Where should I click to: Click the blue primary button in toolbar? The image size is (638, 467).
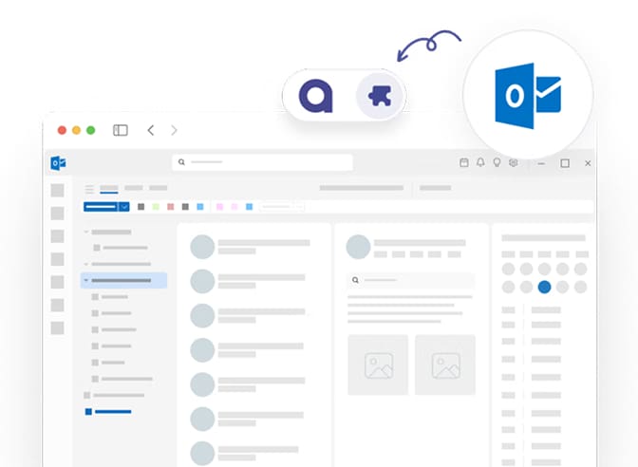tap(101, 207)
